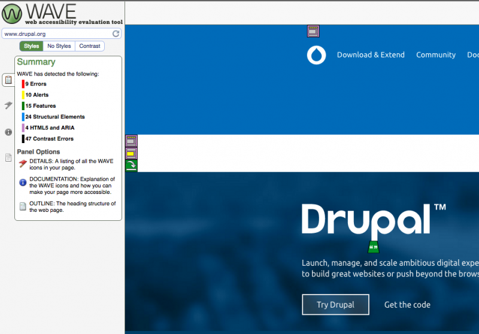This screenshot has width=479, height=334.
Task: Click the large Drupal wordmark
Action: [x=366, y=221]
